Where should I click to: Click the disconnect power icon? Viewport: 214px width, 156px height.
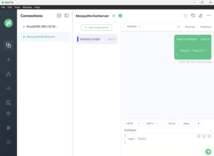(x=185, y=16)
